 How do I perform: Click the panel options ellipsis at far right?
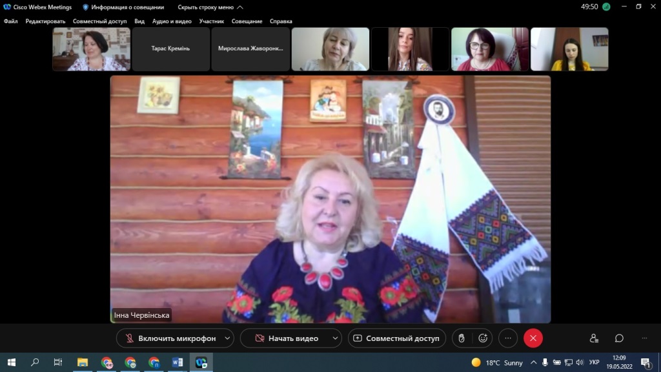pos(644,338)
